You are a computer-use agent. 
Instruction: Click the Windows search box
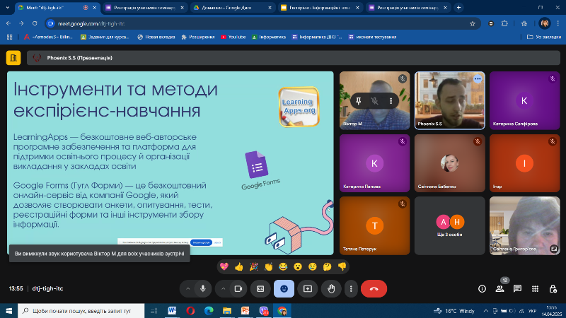click(81, 311)
